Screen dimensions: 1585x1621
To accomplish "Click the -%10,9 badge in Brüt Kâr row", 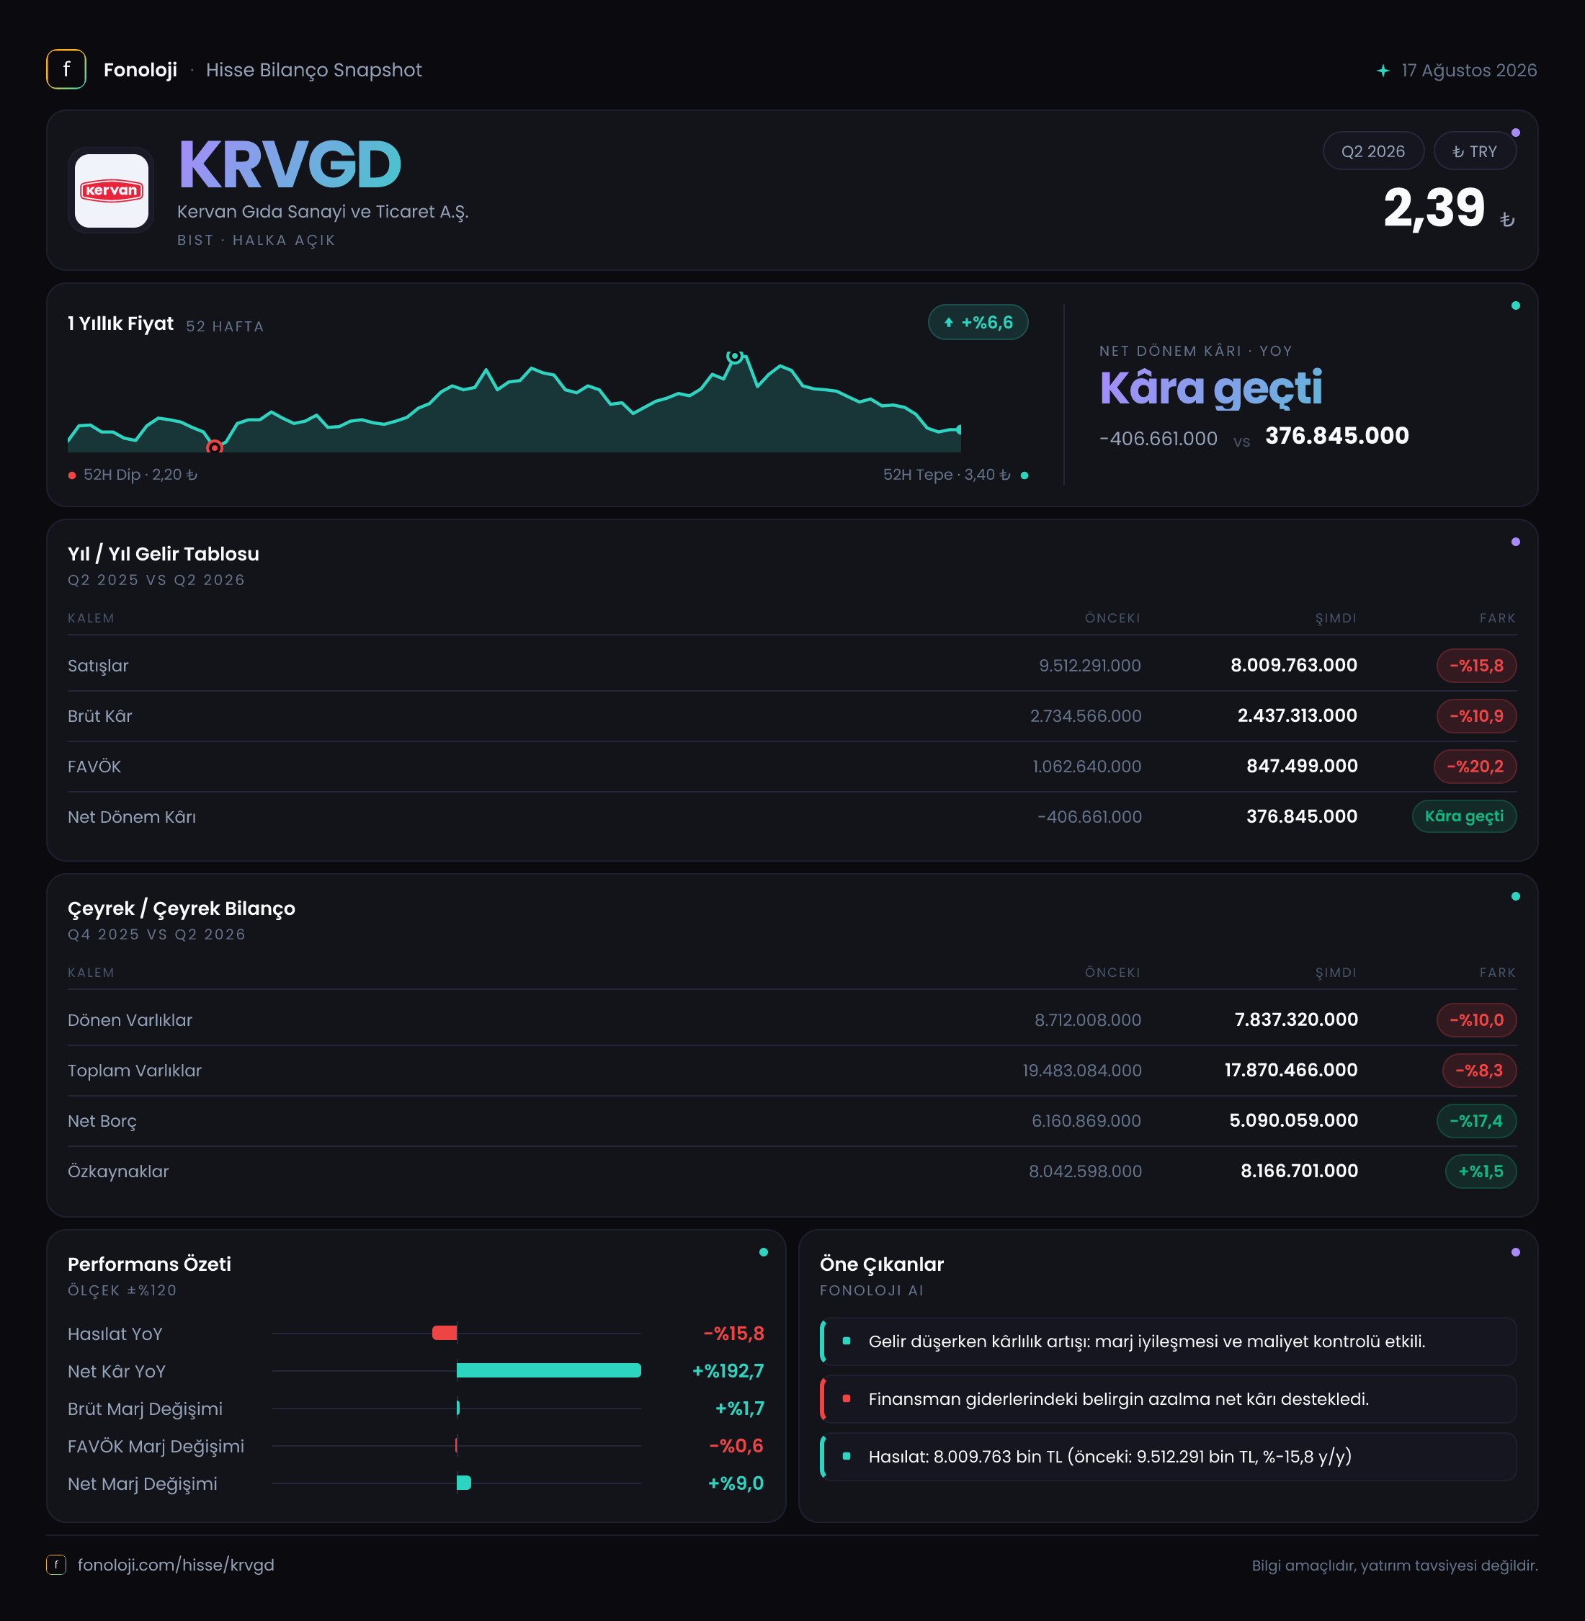I will pos(1476,716).
